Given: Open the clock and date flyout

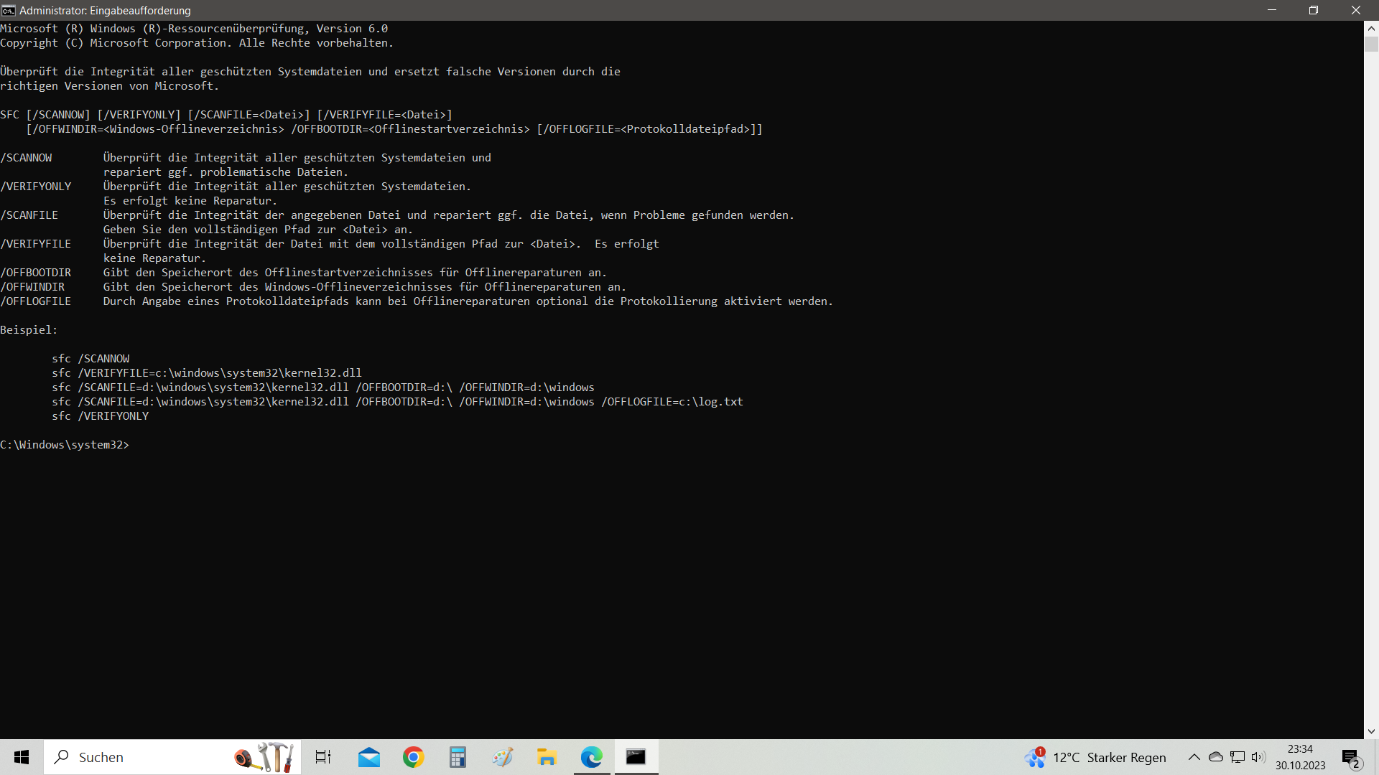Looking at the screenshot, I should pyautogui.click(x=1300, y=757).
